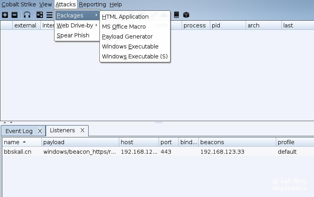Open the Cobalt Strike menu
The image size is (314, 197).
[x=19, y=4]
